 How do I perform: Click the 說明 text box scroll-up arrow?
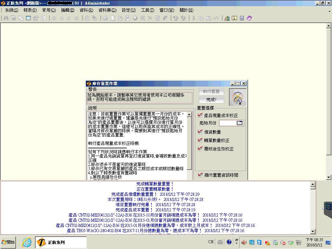pyautogui.click(x=189, y=115)
